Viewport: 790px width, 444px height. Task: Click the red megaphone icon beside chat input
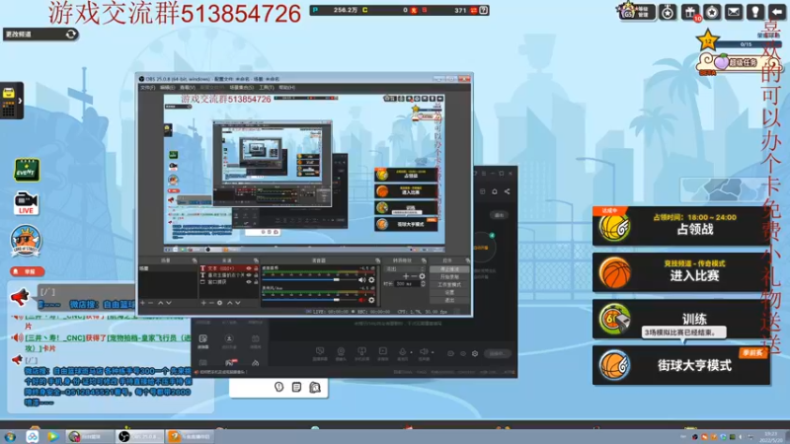pyautogui.click(x=20, y=297)
